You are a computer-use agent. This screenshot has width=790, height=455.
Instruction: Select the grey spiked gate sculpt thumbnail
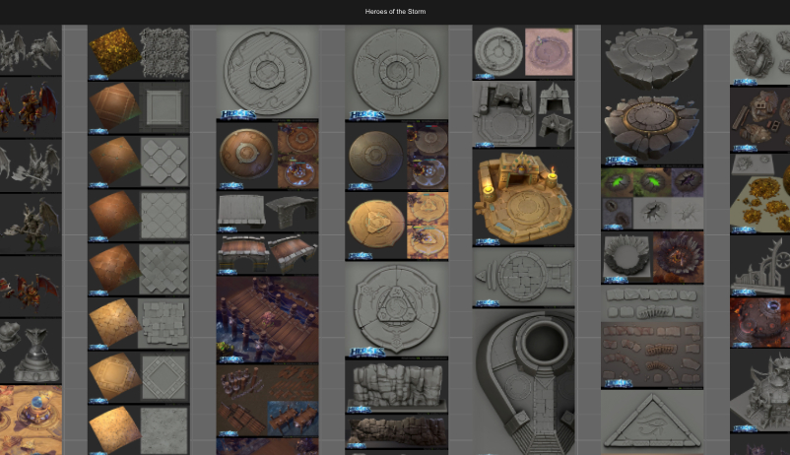tap(759, 266)
